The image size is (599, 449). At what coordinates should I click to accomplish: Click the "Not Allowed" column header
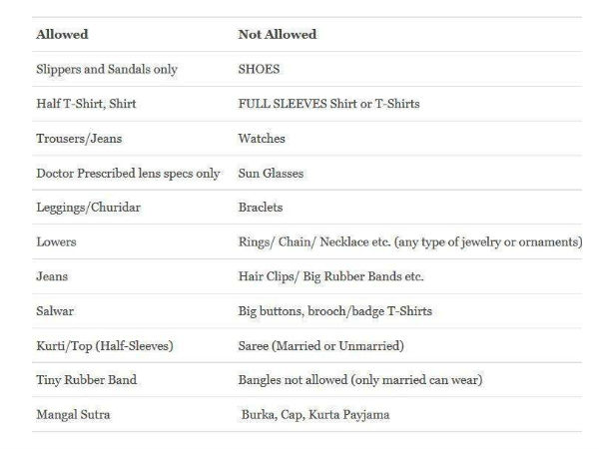[x=277, y=35]
